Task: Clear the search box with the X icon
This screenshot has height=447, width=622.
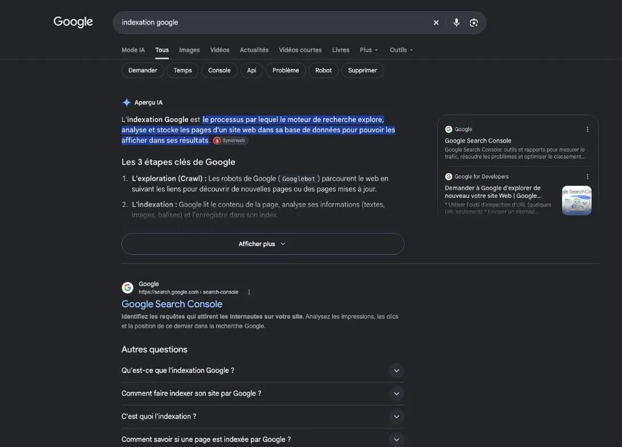Action: pyautogui.click(x=436, y=23)
